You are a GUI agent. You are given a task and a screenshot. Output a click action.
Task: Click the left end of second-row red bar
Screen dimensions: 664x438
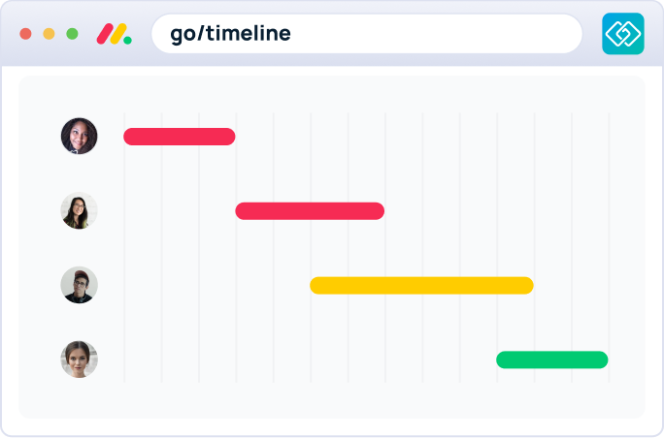pos(243,211)
